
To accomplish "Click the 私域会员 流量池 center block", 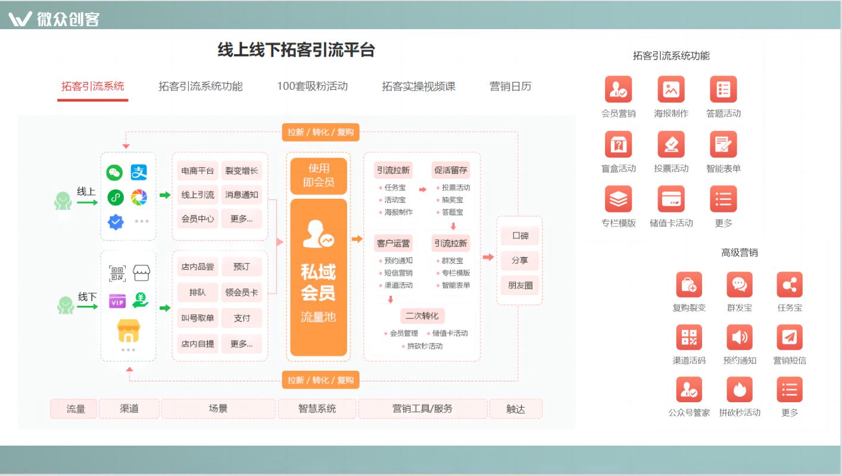I will click(x=319, y=277).
